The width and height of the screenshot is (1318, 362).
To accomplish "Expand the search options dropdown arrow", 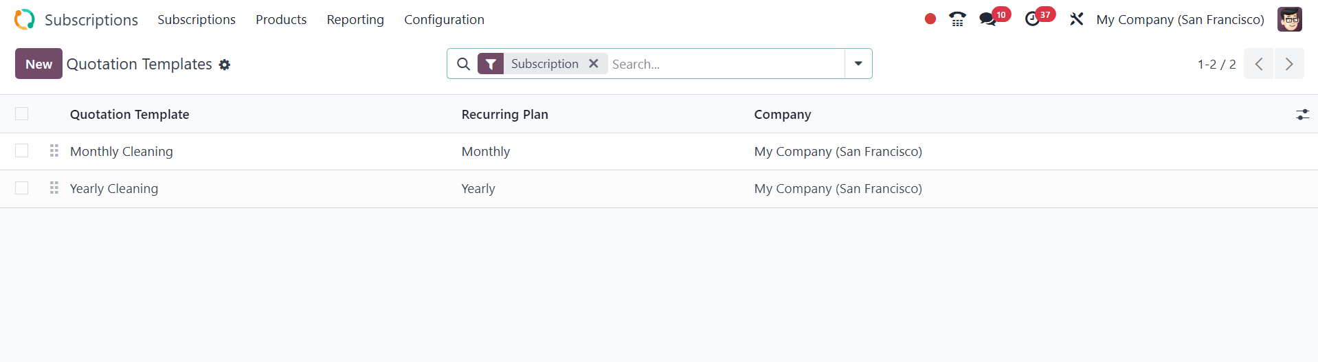I will (x=858, y=64).
